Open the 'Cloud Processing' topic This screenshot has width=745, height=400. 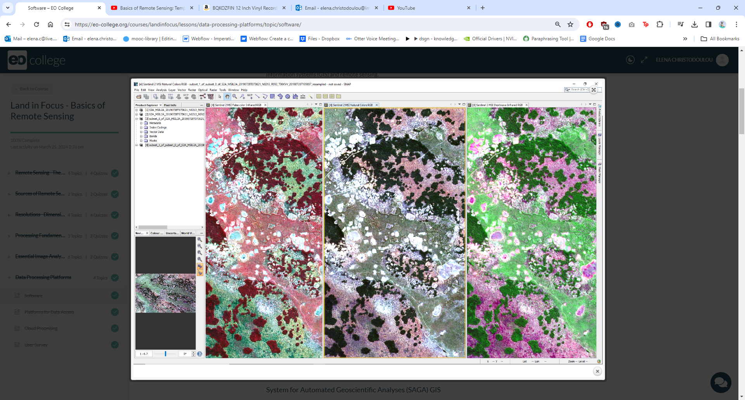point(41,328)
